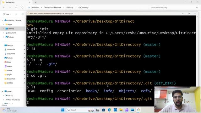Click Desktop in the address breadcrumb
Image resolution: width=201 pixels, height=113 pixels.
(70, 8)
